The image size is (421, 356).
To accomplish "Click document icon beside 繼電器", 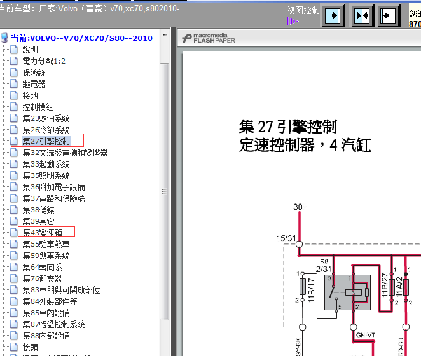I will [x=14, y=84].
